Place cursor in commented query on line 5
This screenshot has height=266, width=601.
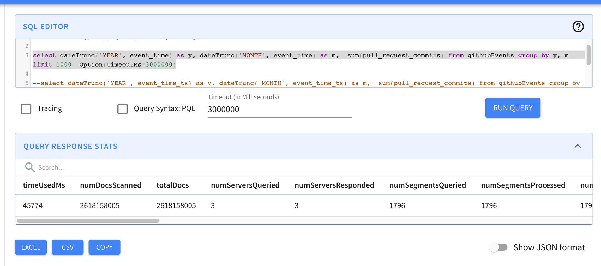pos(287,83)
